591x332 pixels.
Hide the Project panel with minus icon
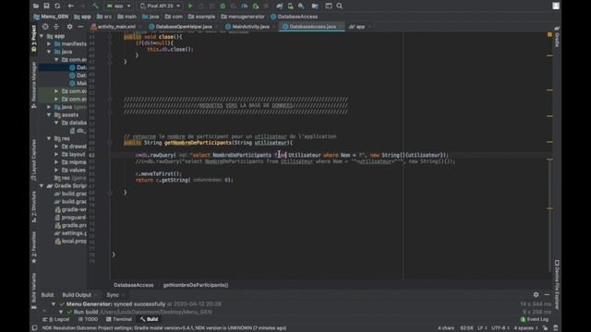80,27
